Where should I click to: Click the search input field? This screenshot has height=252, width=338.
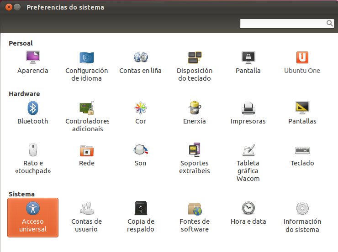(x=287, y=23)
